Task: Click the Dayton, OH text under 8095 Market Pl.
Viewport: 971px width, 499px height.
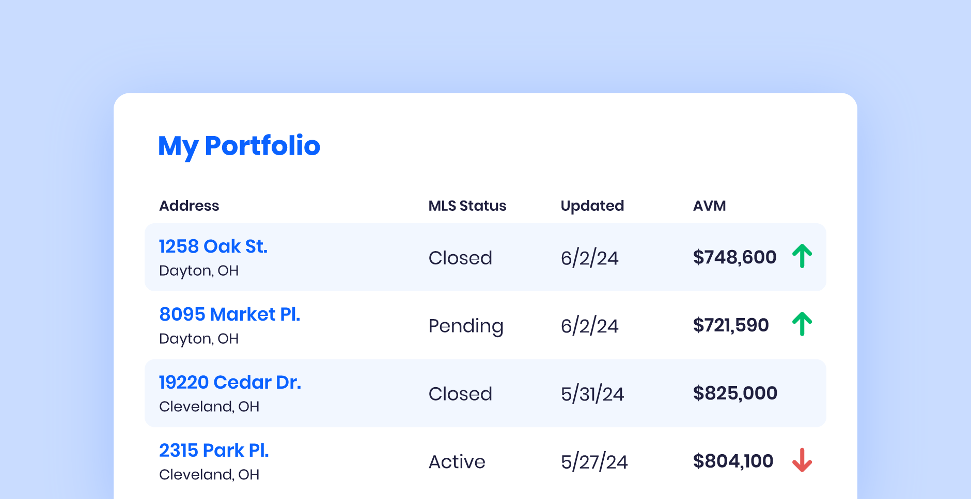Action: pos(198,339)
